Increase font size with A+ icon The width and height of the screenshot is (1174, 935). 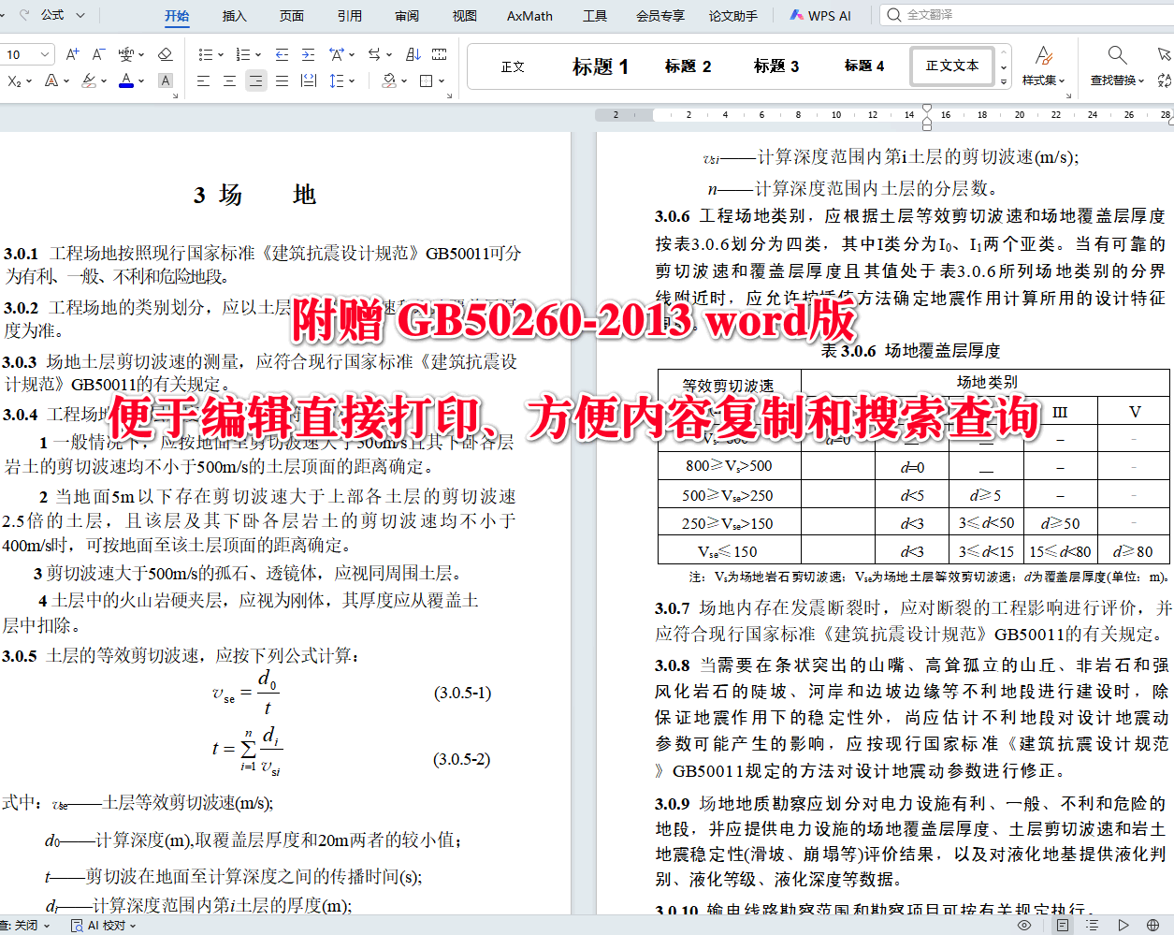(72, 54)
